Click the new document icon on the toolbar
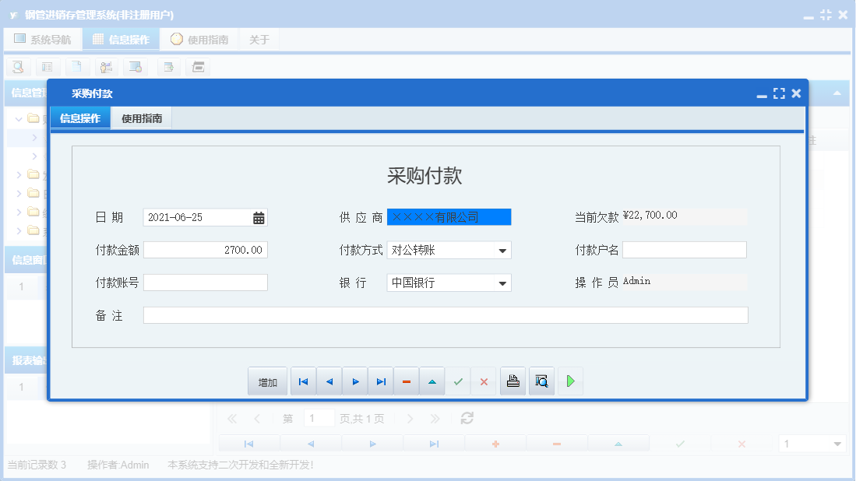The width and height of the screenshot is (856, 481). click(x=76, y=67)
